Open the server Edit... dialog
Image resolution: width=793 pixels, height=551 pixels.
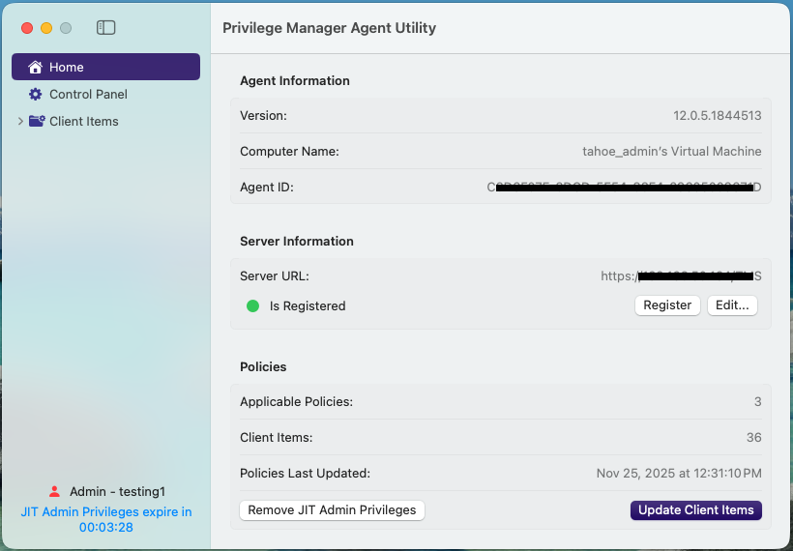732,305
